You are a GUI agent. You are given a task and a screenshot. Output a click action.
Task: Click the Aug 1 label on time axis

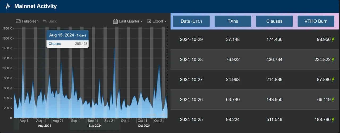24,121
